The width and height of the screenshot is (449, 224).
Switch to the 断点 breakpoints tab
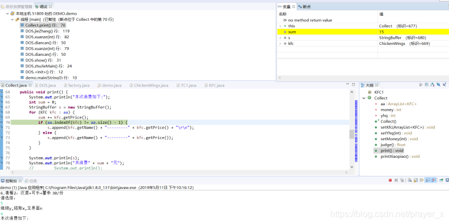(x=304, y=7)
